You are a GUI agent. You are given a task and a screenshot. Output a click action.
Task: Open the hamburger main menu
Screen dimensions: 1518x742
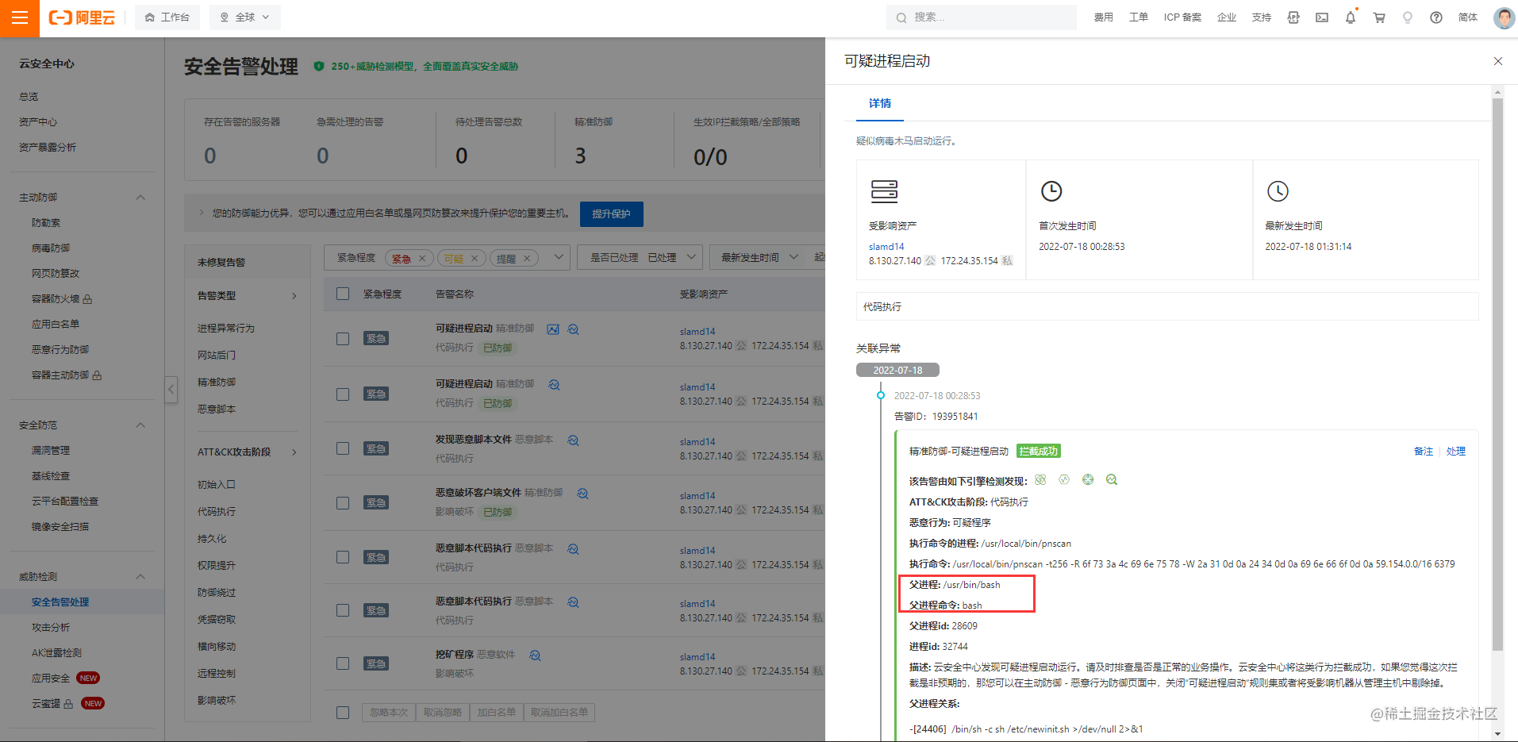click(x=20, y=17)
